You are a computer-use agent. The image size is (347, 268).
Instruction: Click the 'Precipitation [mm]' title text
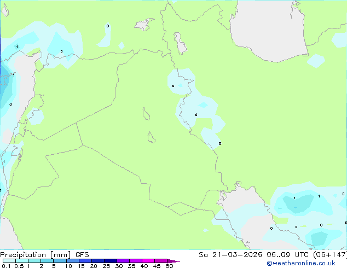[36, 255]
